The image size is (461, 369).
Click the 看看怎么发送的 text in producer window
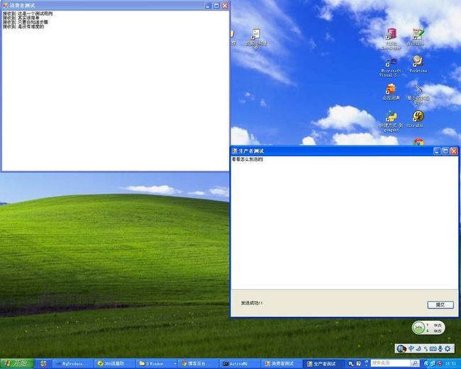click(248, 159)
